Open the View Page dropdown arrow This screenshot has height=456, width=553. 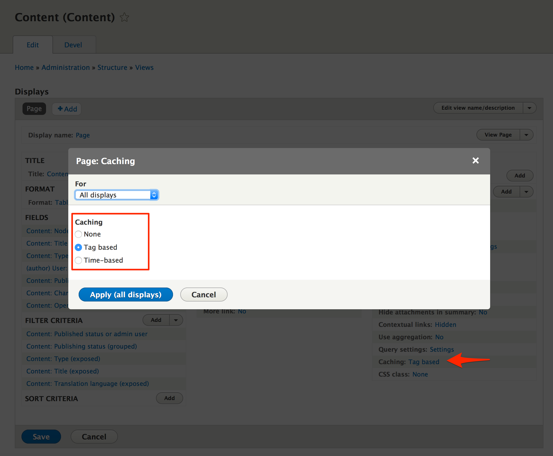(526, 135)
